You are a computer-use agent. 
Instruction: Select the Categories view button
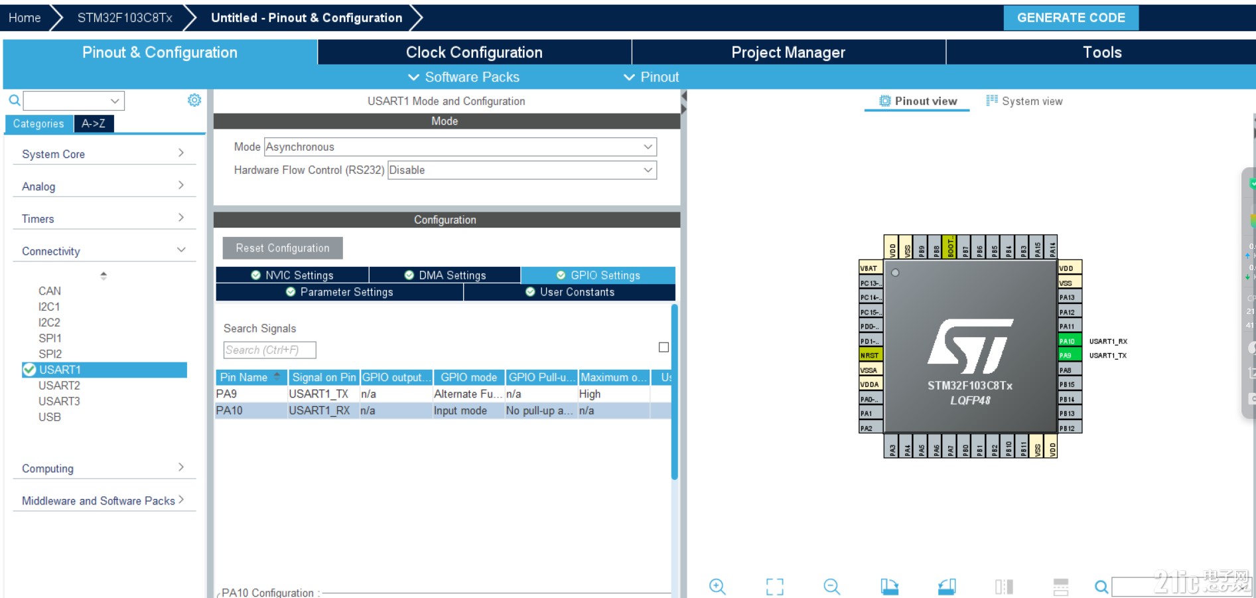coord(38,123)
